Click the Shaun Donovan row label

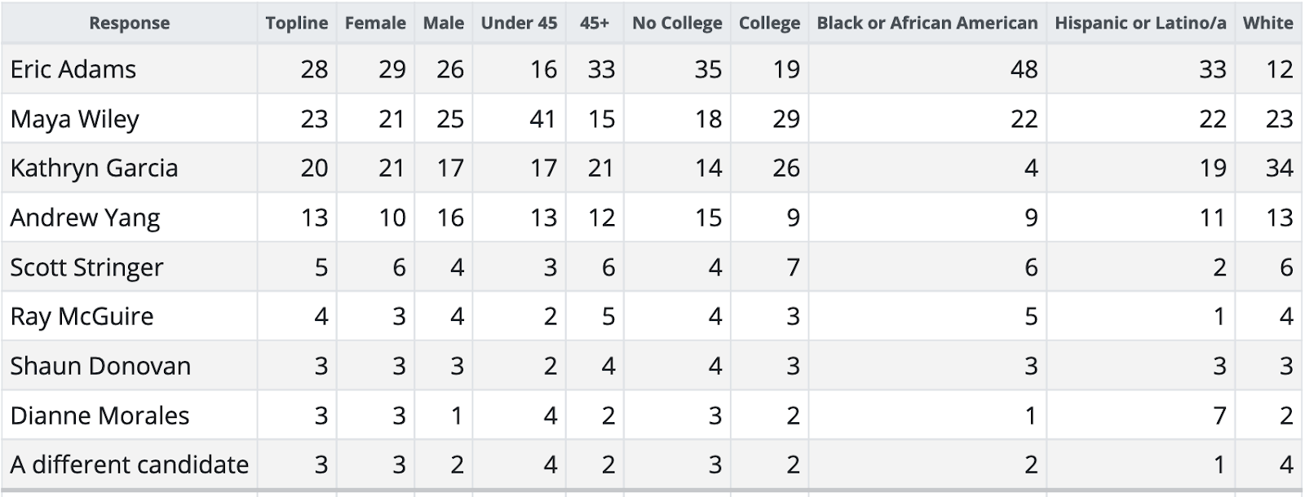(100, 366)
